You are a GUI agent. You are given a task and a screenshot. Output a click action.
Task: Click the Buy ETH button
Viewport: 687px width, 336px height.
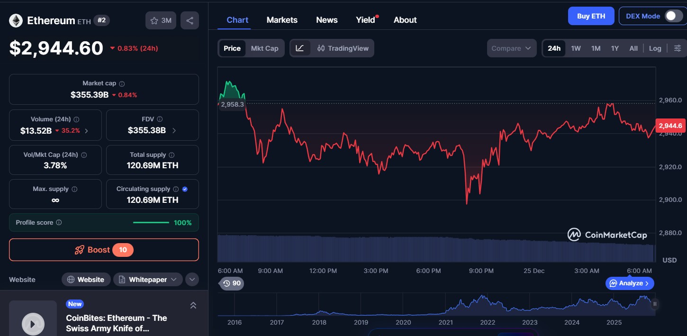click(x=591, y=16)
